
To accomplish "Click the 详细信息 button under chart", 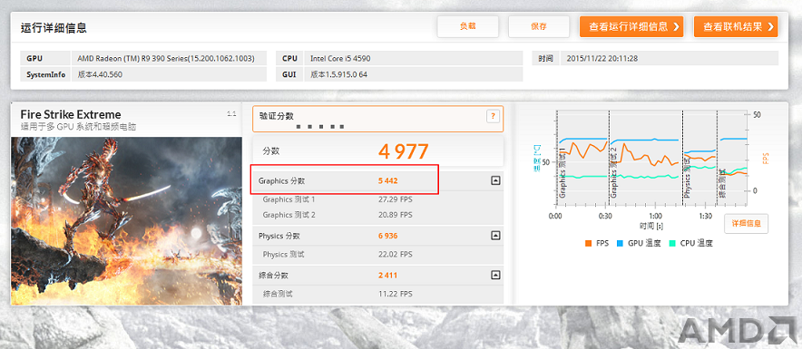I will click(x=746, y=223).
